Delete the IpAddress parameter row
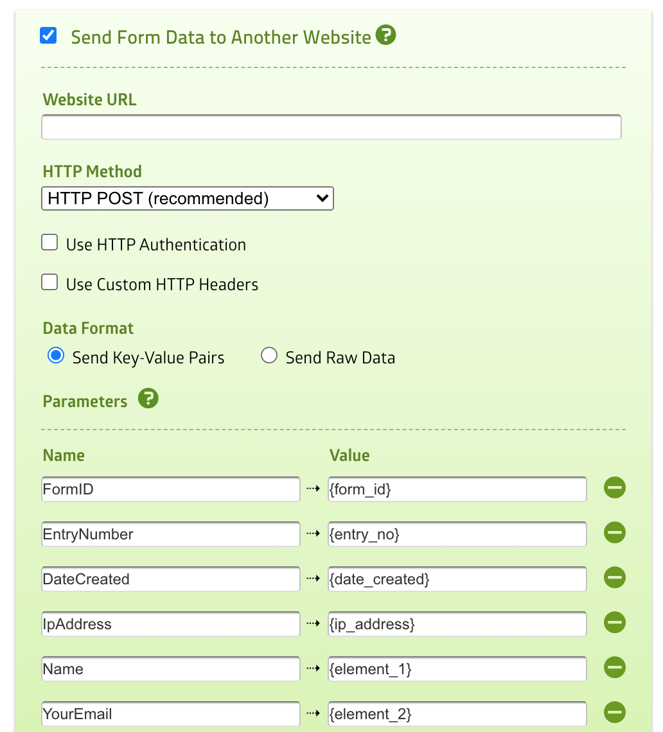Image resolution: width=663 pixels, height=732 pixels. click(615, 623)
